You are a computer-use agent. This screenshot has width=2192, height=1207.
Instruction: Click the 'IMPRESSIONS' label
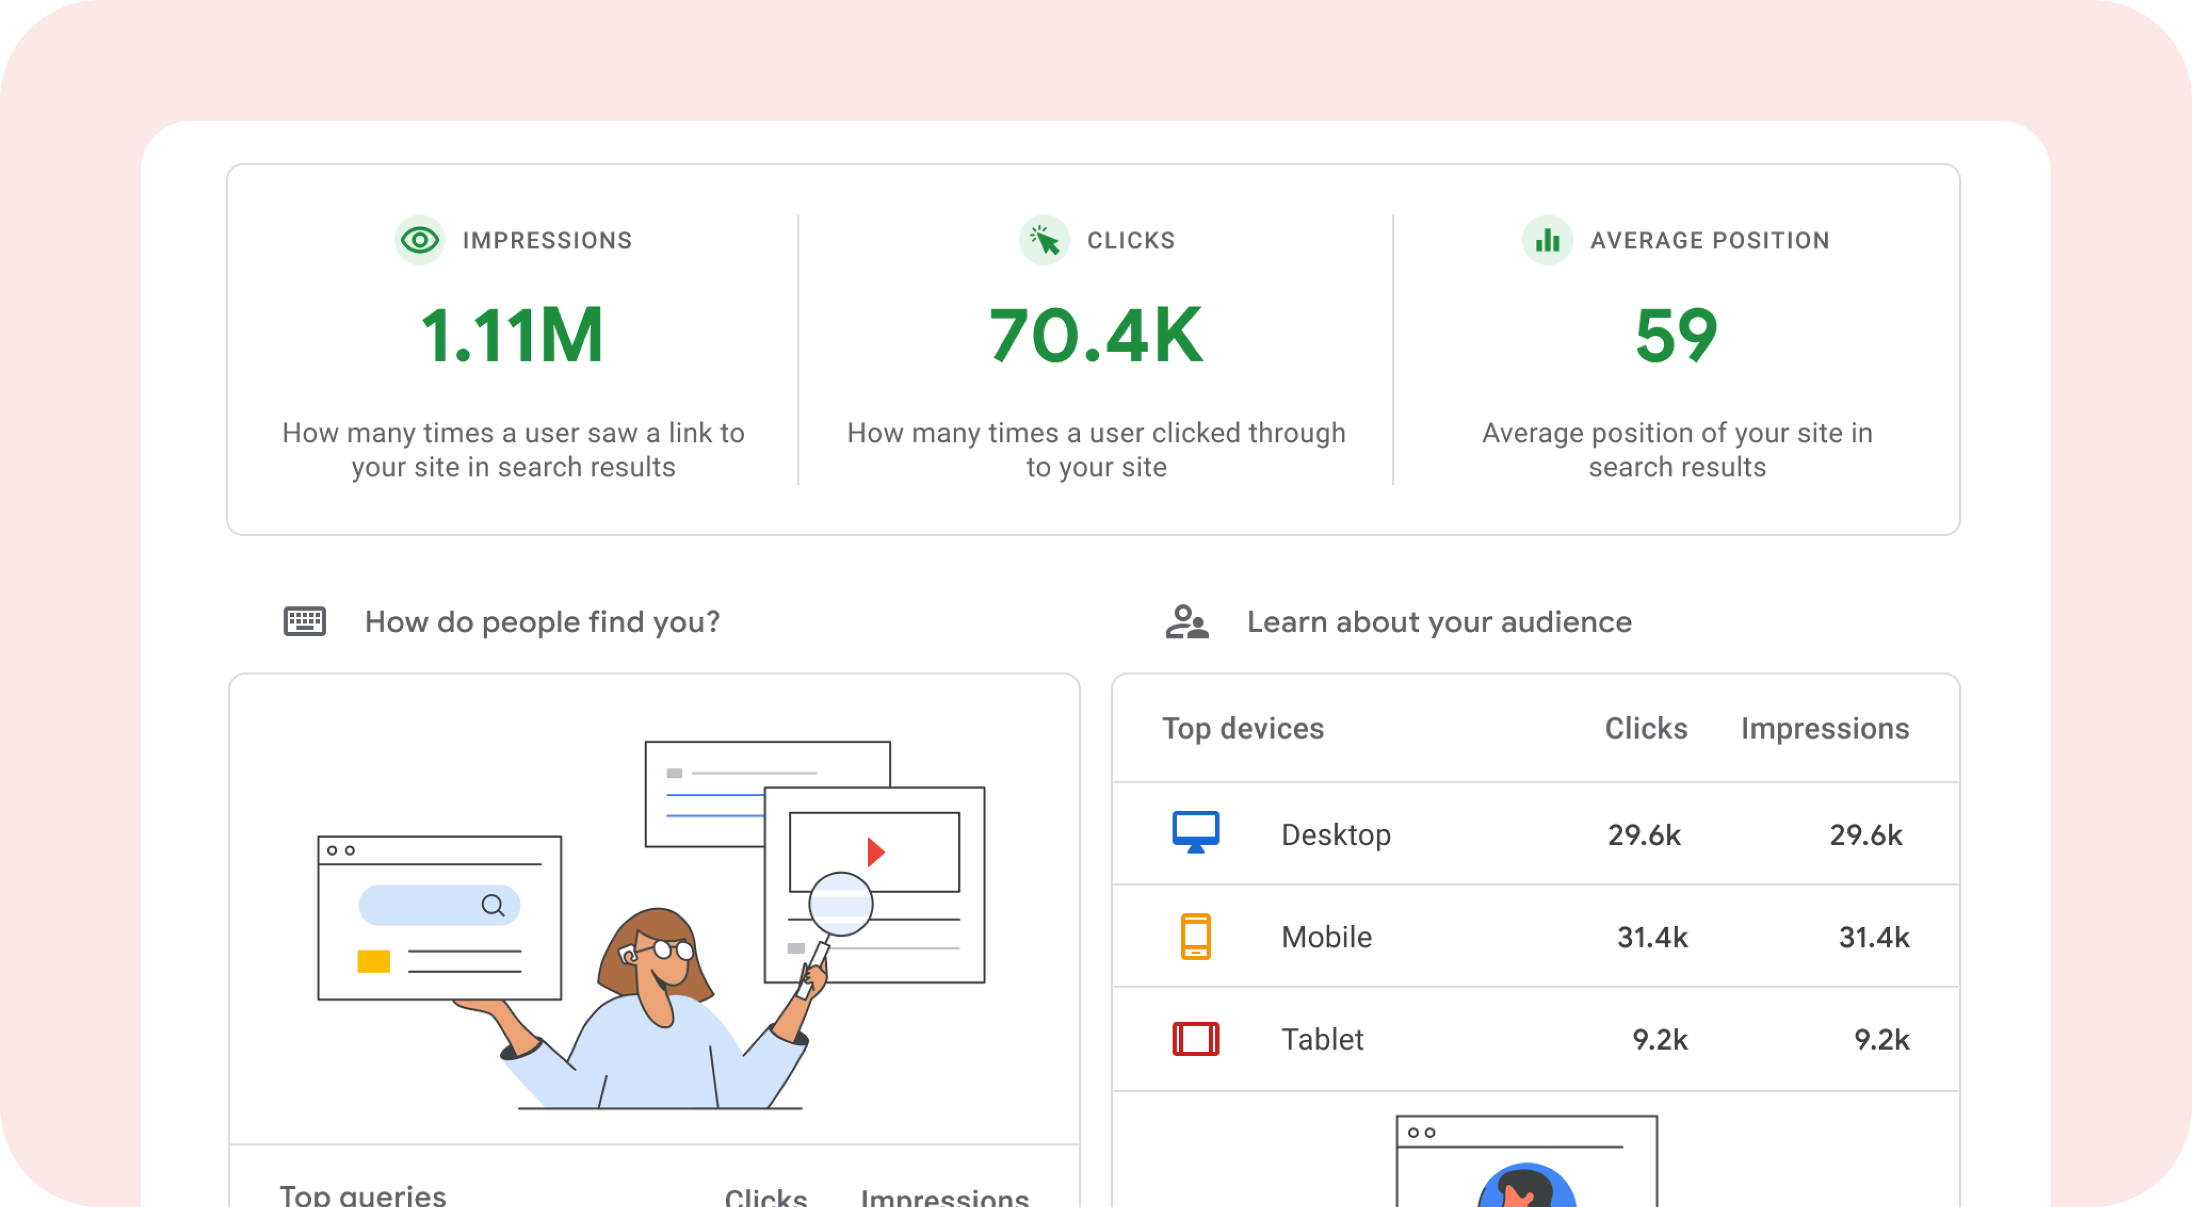(547, 241)
